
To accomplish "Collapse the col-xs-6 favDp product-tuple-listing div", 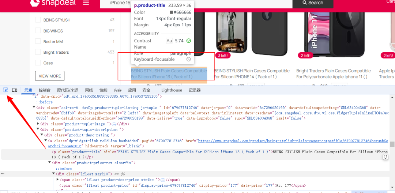I will [34, 108].
